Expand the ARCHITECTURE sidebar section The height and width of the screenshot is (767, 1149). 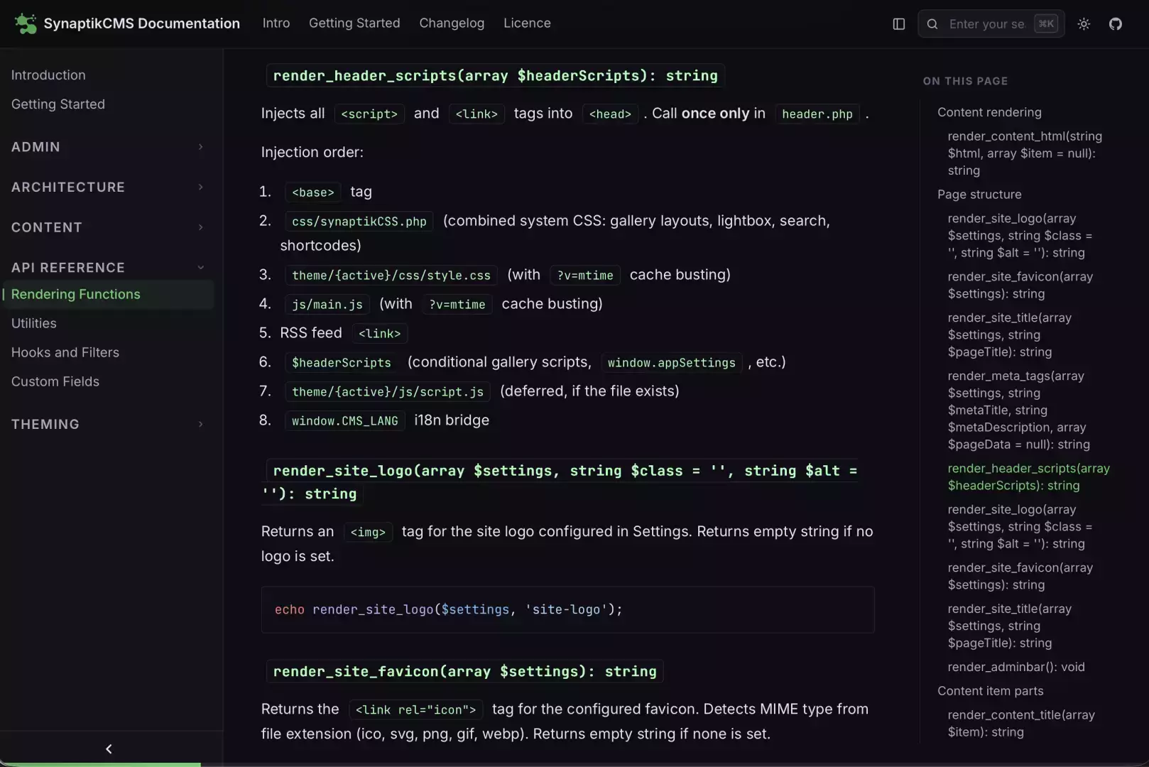[x=107, y=187]
